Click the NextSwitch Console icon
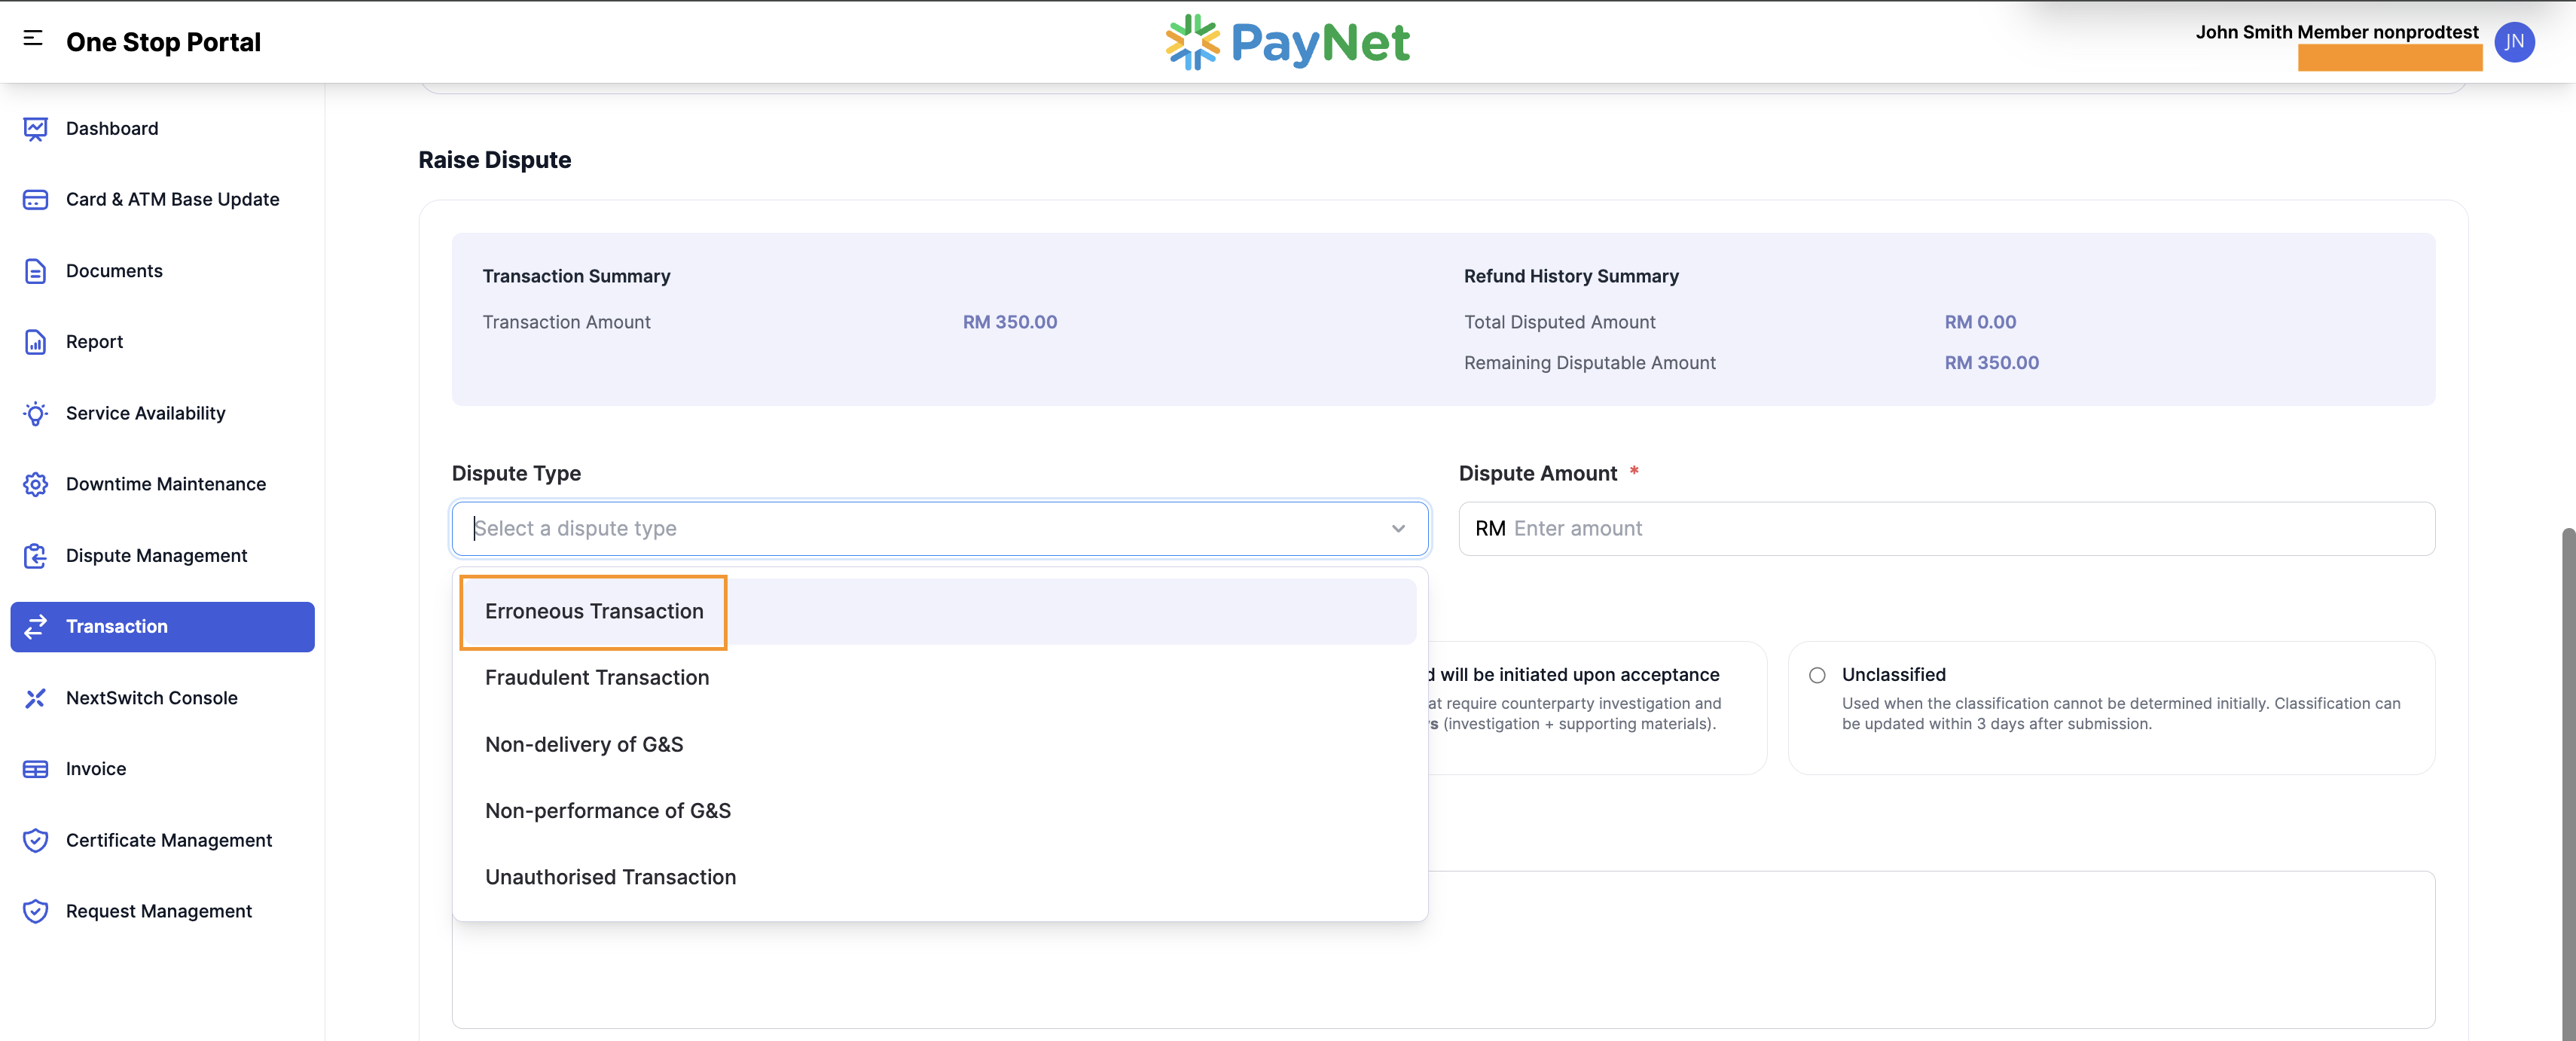The height and width of the screenshot is (1041, 2576). (x=35, y=699)
